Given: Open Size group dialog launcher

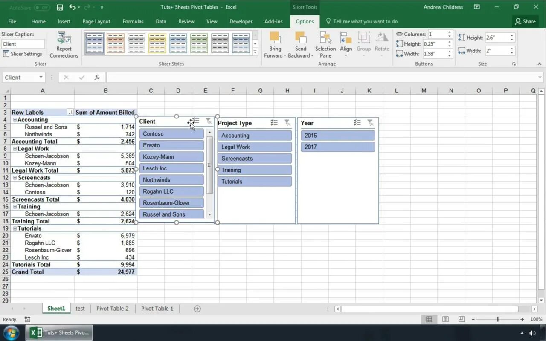Looking at the screenshot, I should tap(514, 64).
